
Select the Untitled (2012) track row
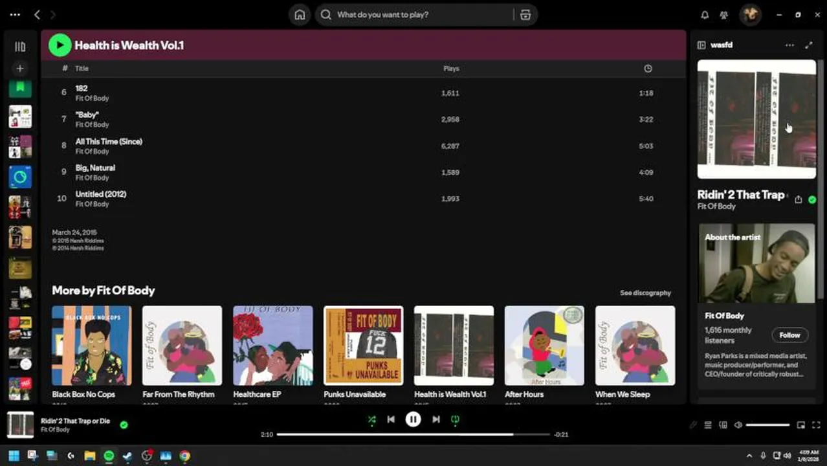pos(363,199)
